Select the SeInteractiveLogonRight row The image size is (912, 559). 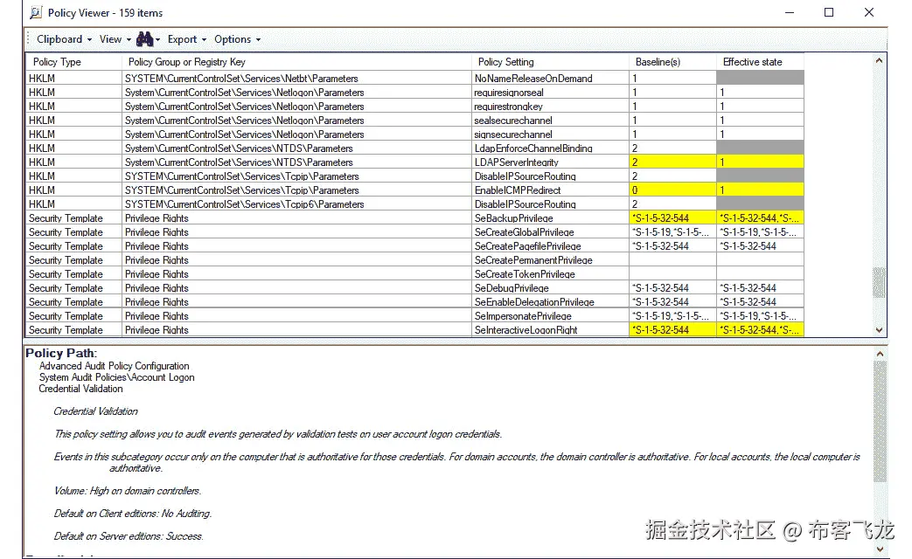415,330
